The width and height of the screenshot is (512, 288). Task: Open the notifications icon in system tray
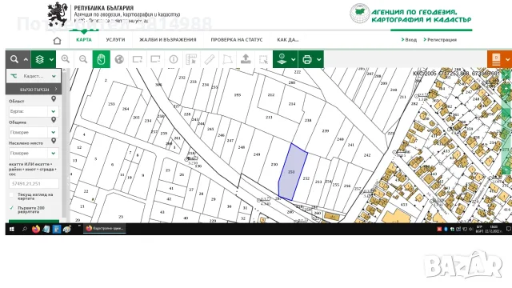point(509,230)
